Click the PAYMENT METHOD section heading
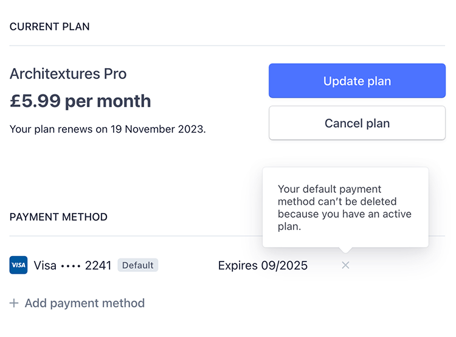The height and width of the screenshot is (337, 456). [58, 217]
